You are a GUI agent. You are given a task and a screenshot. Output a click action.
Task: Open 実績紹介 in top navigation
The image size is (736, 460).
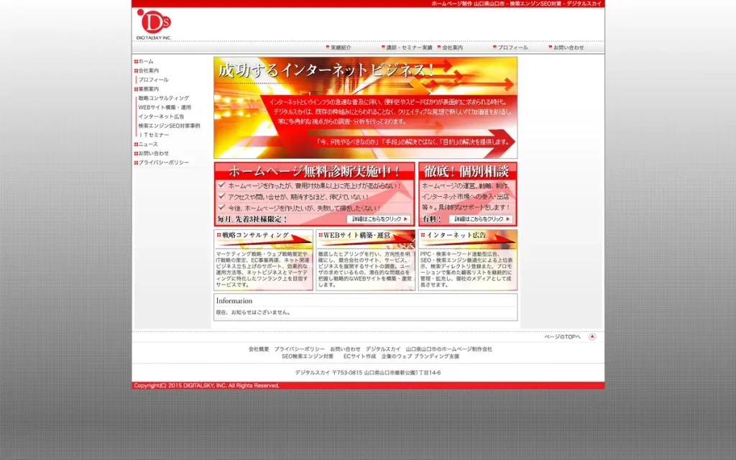tap(341, 47)
